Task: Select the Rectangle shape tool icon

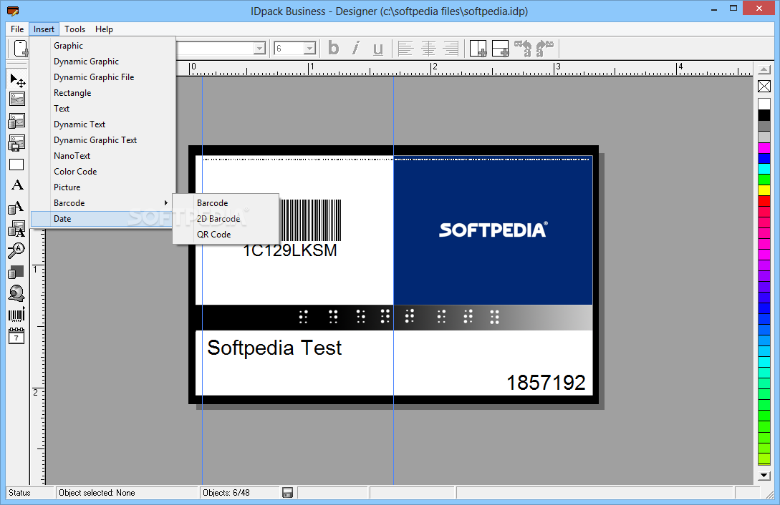Action: click(17, 165)
